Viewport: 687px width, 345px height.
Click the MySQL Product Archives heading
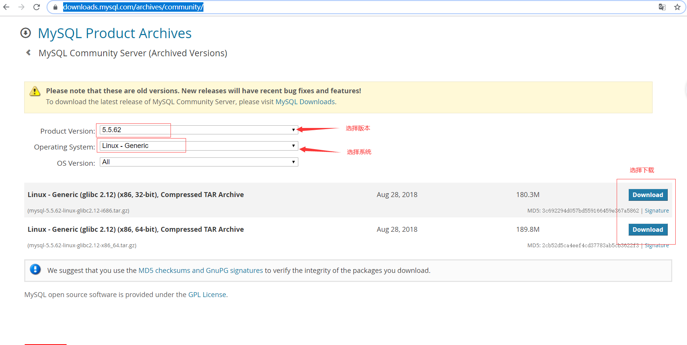115,33
